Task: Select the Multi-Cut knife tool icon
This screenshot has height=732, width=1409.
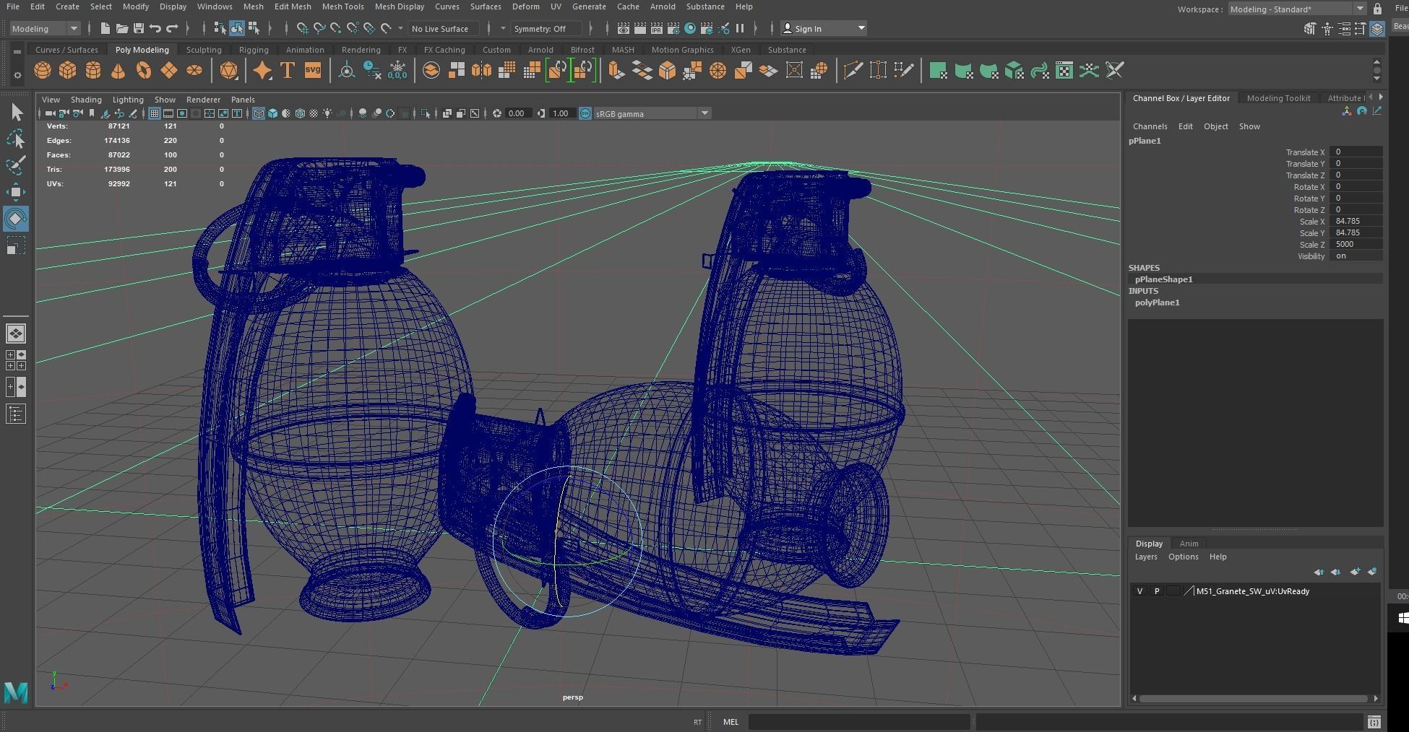Action: pyautogui.click(x=853, y=71)
